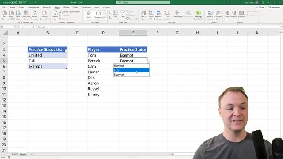Click From Text/CSV import icon

click(11, 15)
